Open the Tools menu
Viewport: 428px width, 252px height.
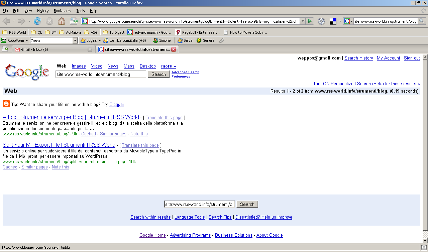81,11
